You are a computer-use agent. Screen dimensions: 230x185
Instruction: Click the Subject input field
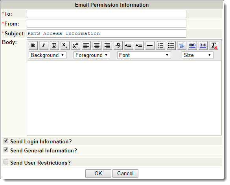pos(107,33)
